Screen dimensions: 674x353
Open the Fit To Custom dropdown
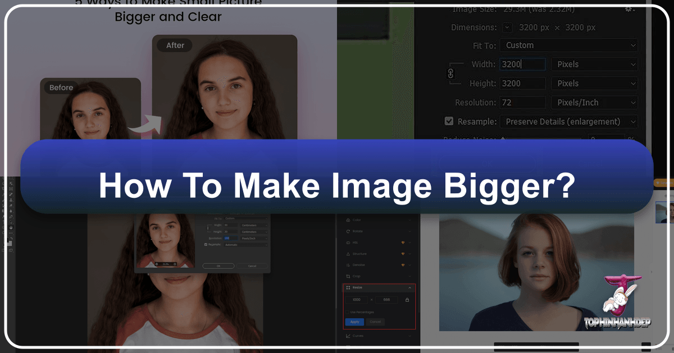coord(569,45)
